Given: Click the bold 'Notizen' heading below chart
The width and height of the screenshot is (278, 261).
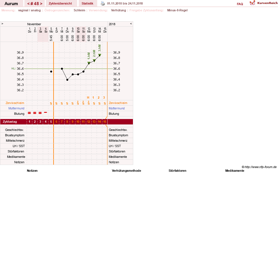Looking at the screenshot, I should click(32, 171).
